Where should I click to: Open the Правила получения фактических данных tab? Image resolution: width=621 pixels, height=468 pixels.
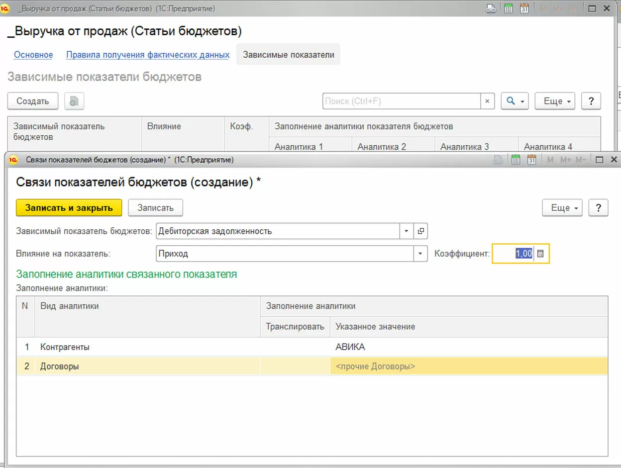[x=148, y=55]
